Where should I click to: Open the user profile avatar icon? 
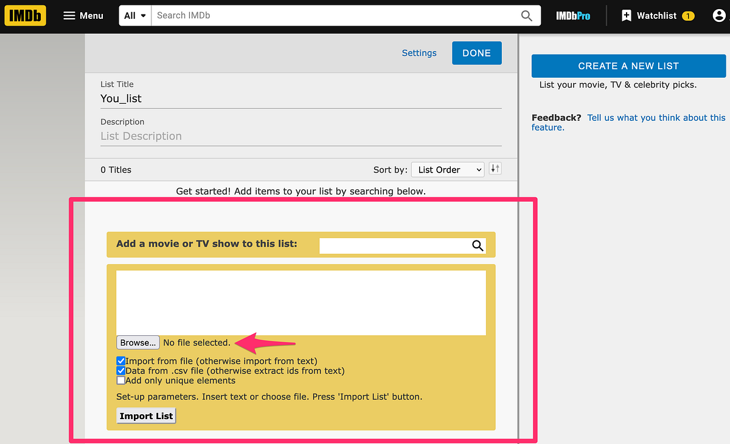click(x=720, y=16)
